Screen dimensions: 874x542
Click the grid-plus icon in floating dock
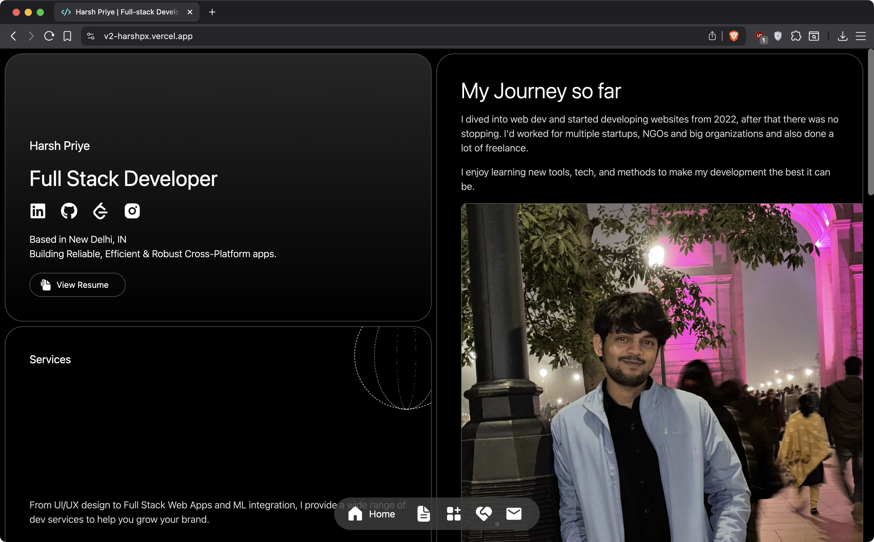click(x=454, y=514)
